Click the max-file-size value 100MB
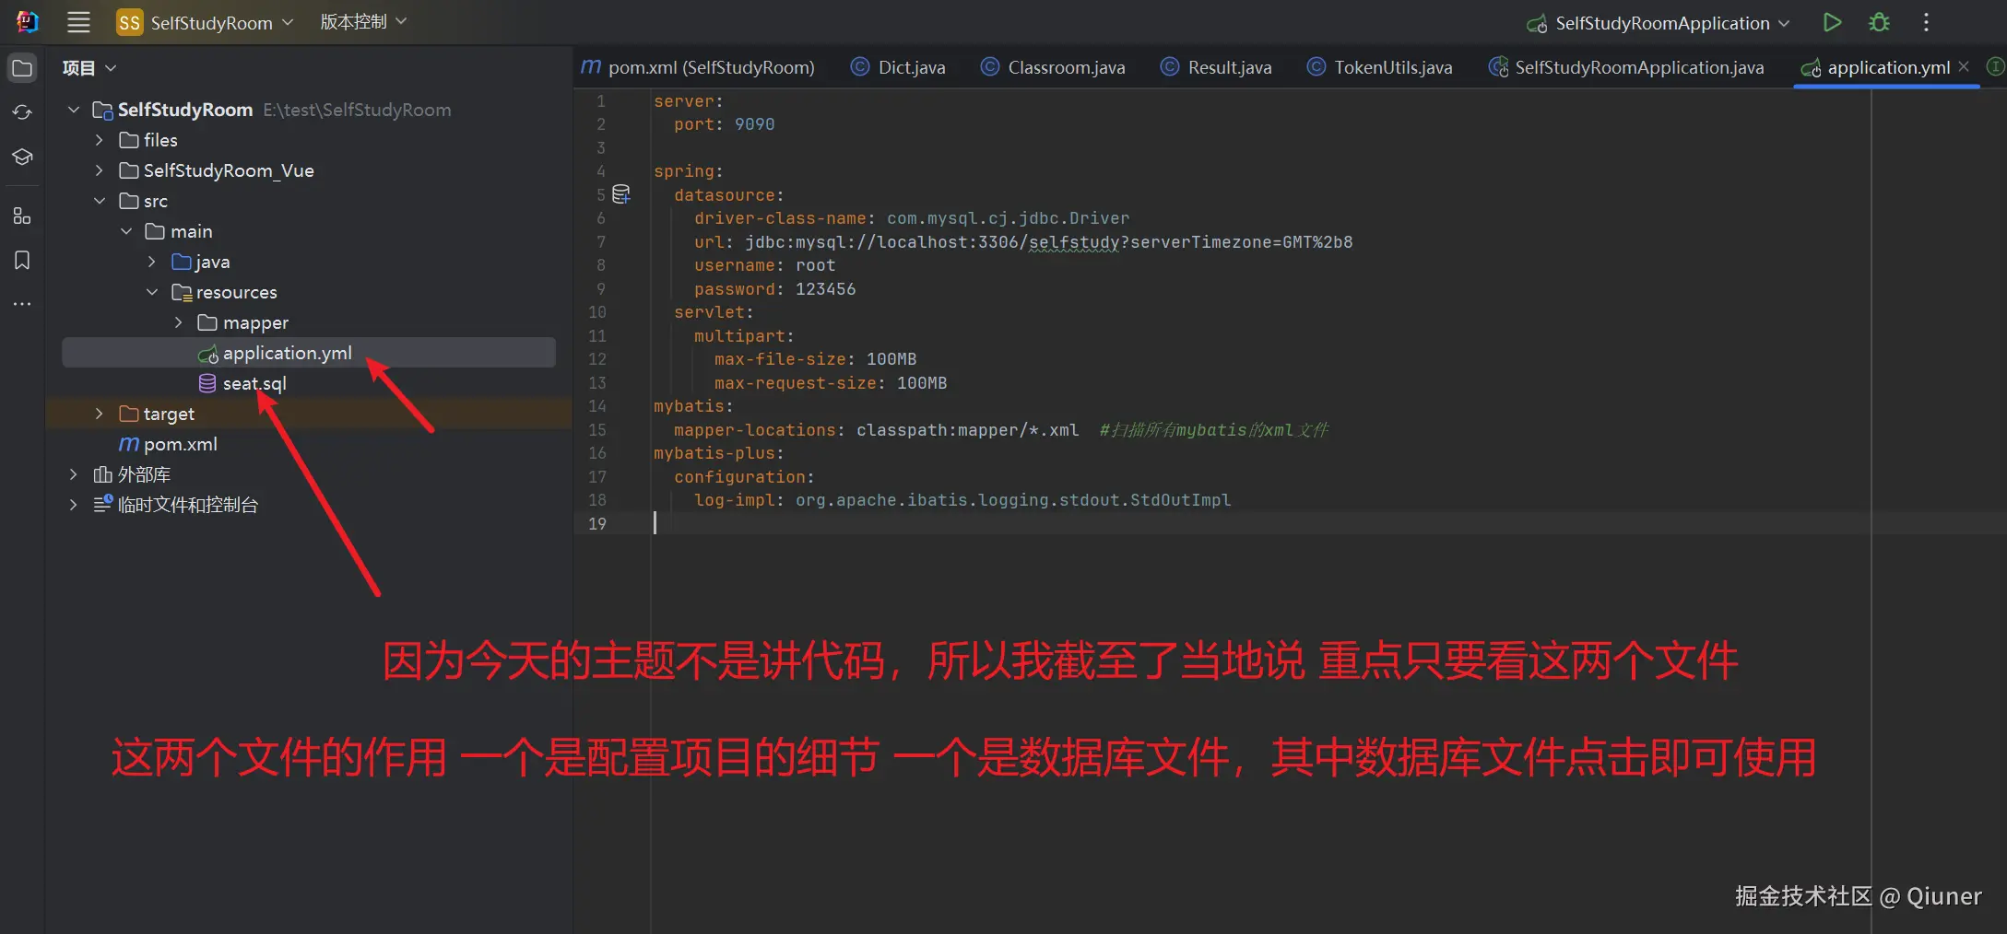 891,359
